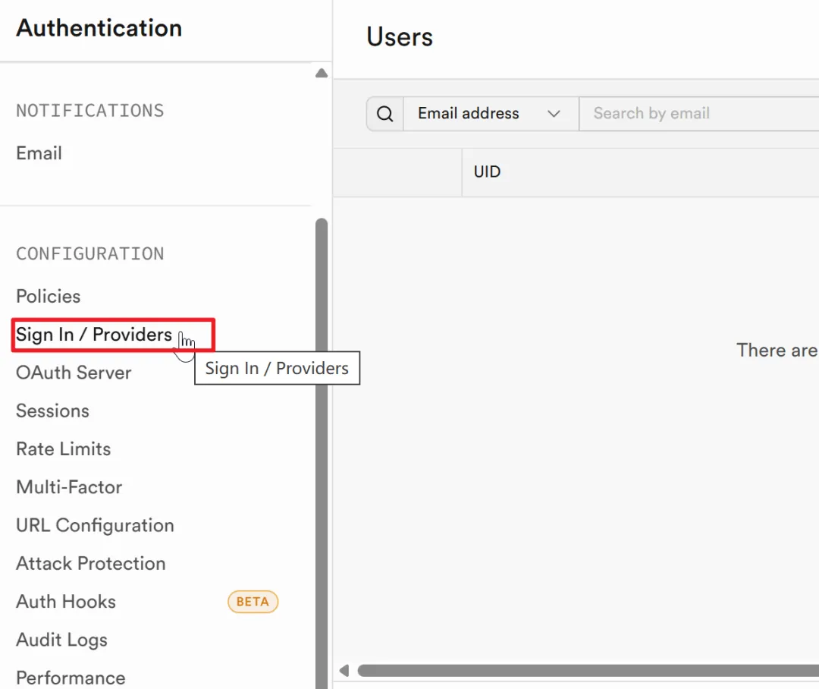Click the UID column header

pos(487,171)
